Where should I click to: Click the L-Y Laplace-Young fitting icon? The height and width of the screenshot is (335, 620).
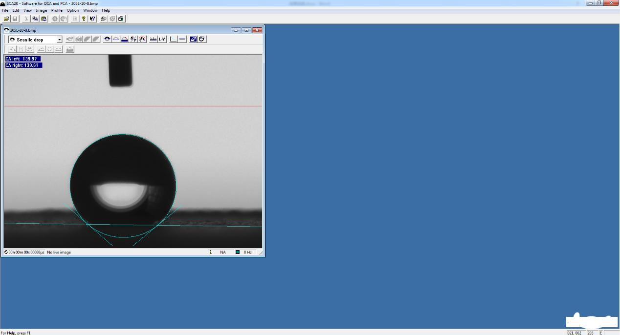[162, 39]
